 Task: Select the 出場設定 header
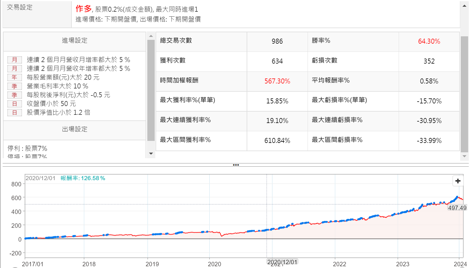click(x=75, y=129)
